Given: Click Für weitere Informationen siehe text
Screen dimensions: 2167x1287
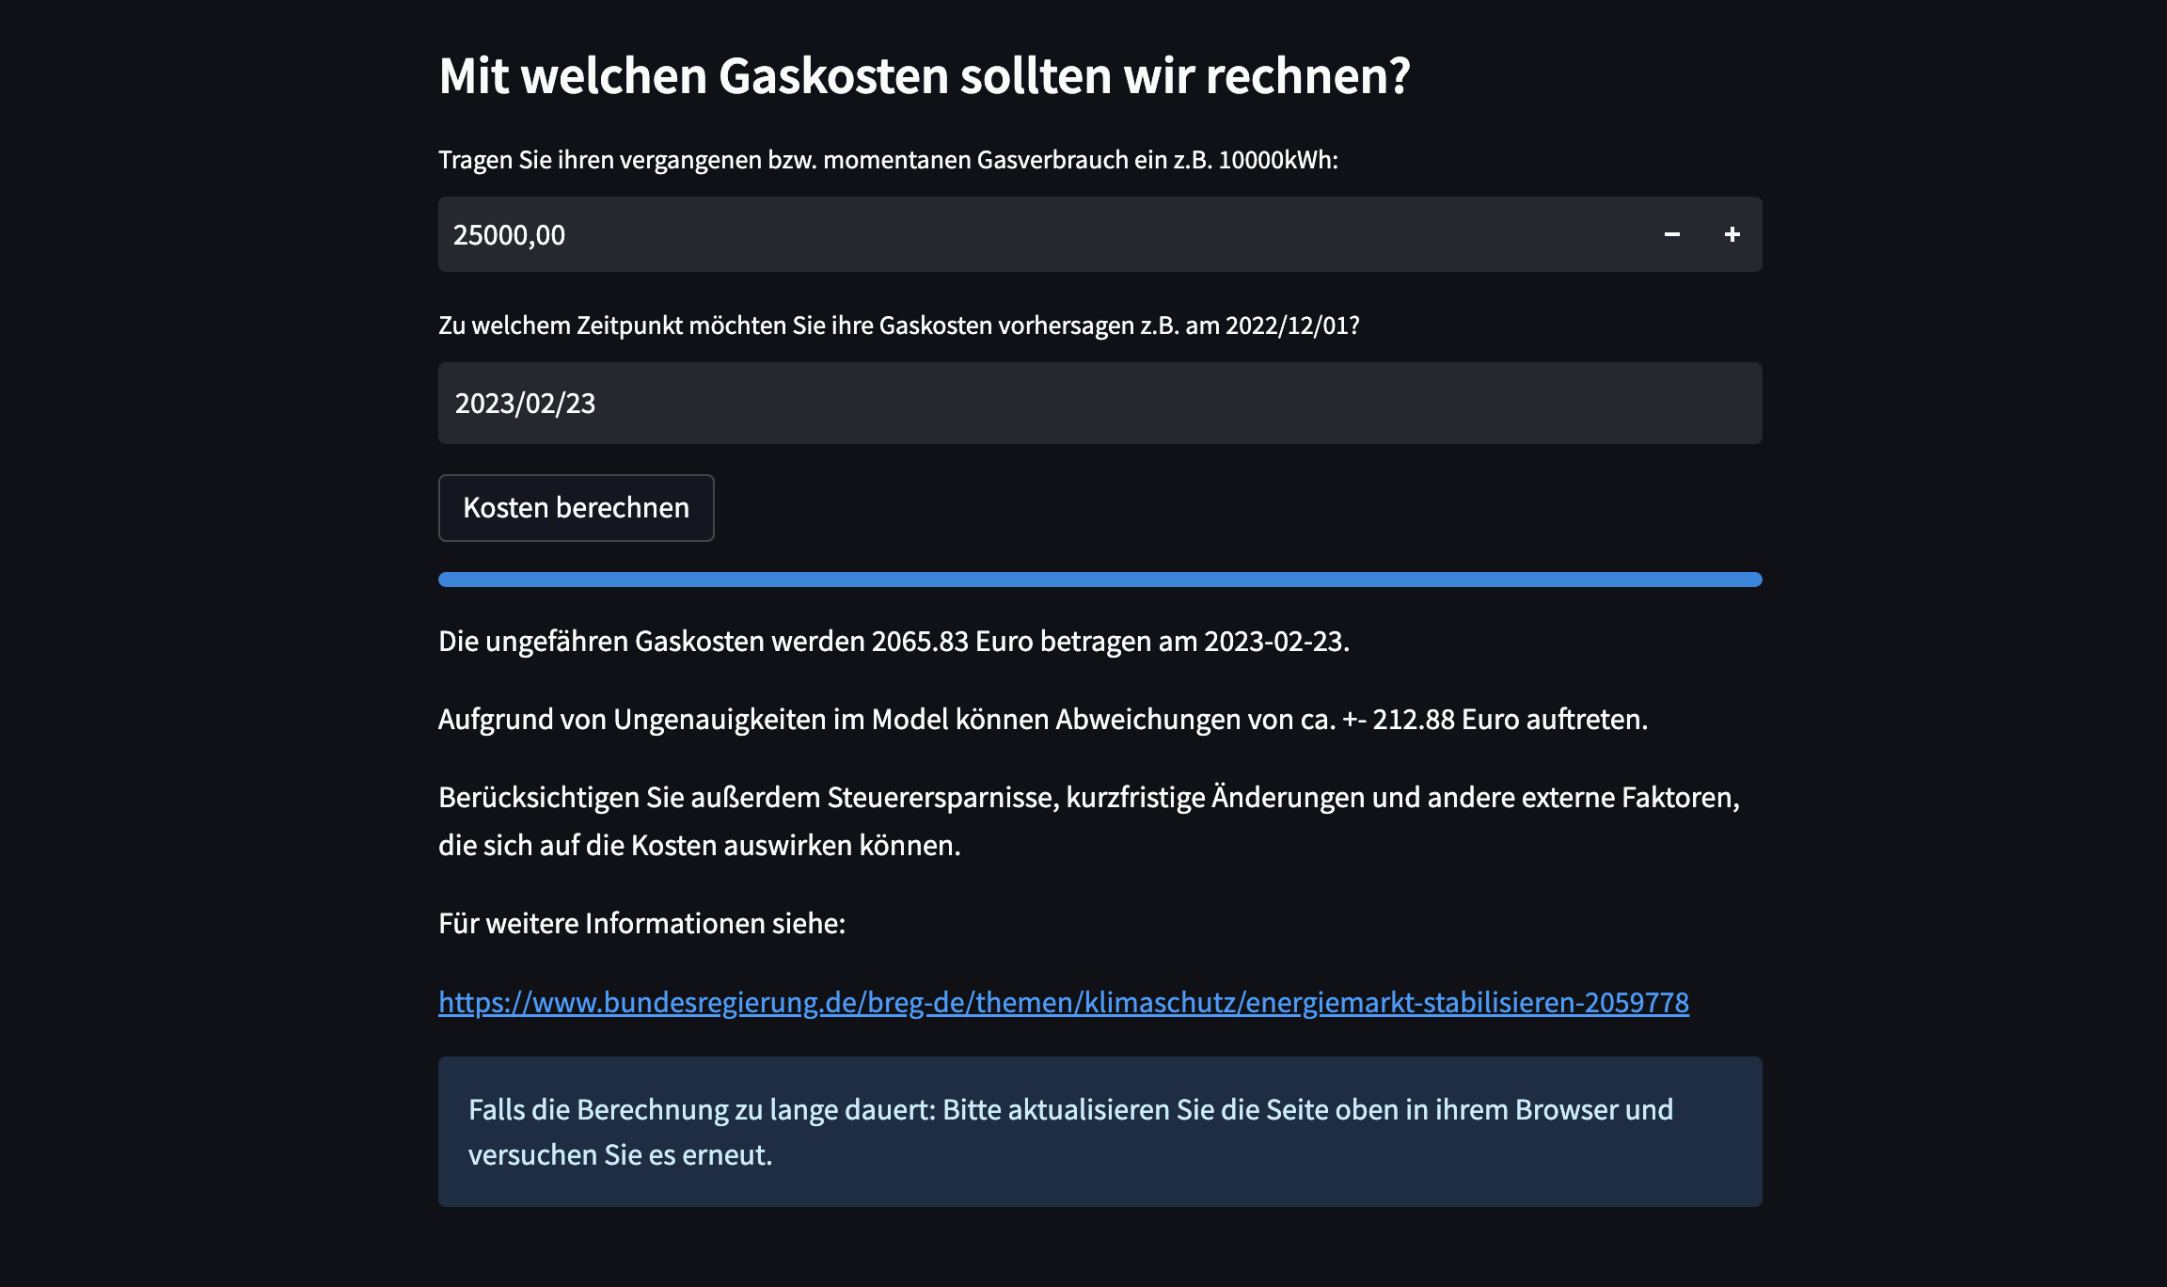Looking at the screenshot, I should coord(642,924).
